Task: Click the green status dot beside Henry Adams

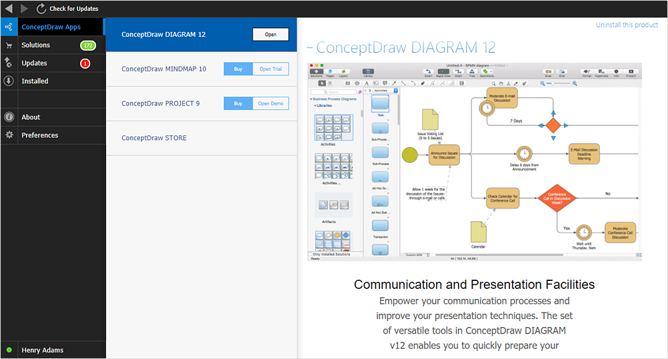Action: tap(9, 350)
